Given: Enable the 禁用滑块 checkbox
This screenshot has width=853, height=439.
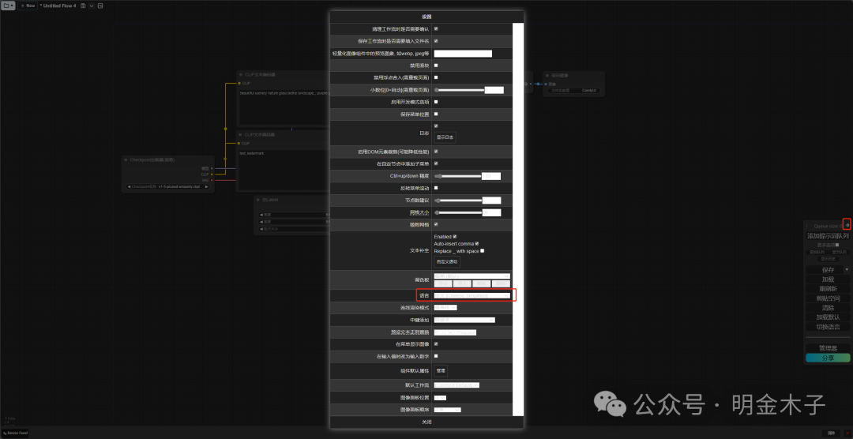Looking at the screenshot, I should click(436, 66).
